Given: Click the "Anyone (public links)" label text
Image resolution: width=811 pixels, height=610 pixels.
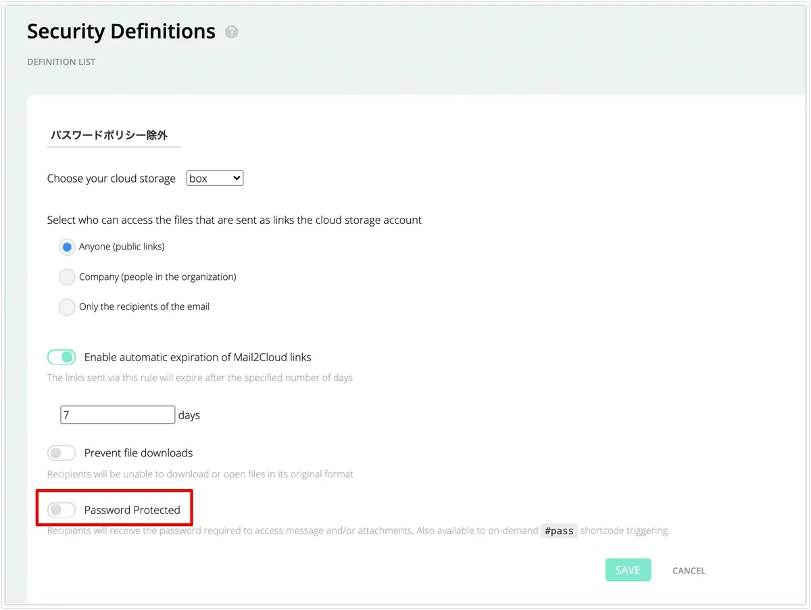Looking at the screenshot, I should tap(122, 247).
